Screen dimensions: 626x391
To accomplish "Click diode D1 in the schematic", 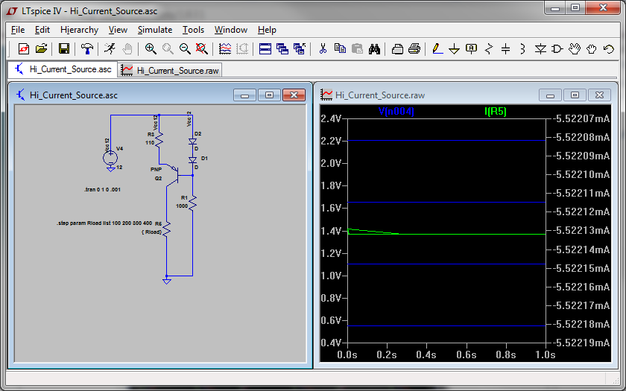I will [x=192, y=159].
